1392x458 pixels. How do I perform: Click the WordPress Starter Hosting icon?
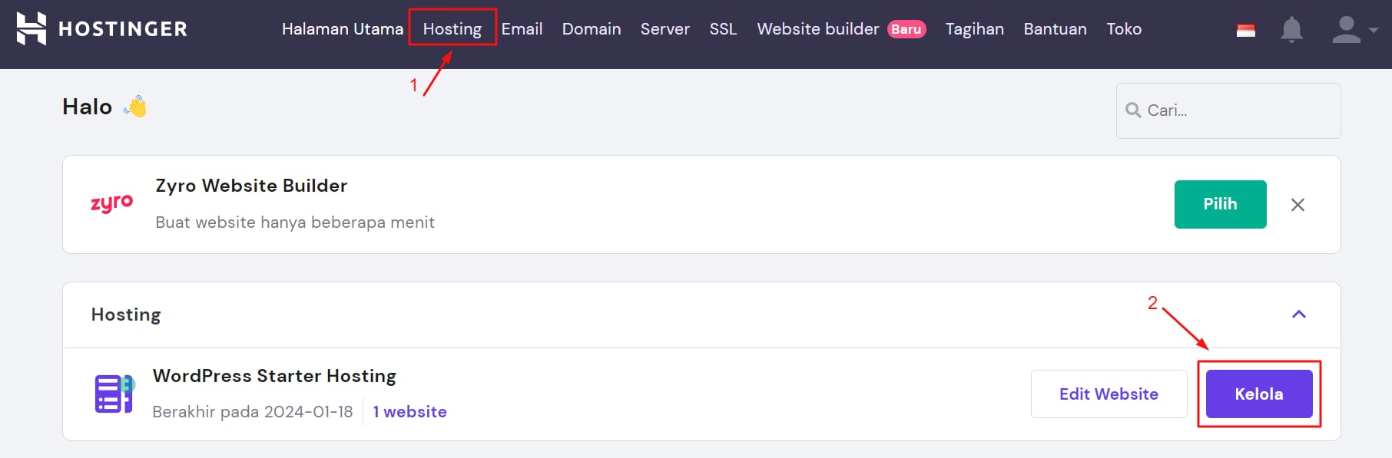114,394
